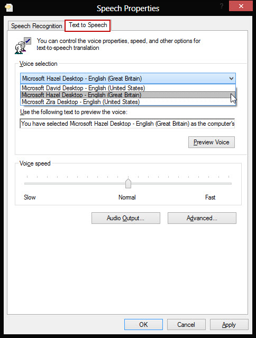Open Audio Output settings
The height and width of the screenshot is (338, 256).
[126, 218]
